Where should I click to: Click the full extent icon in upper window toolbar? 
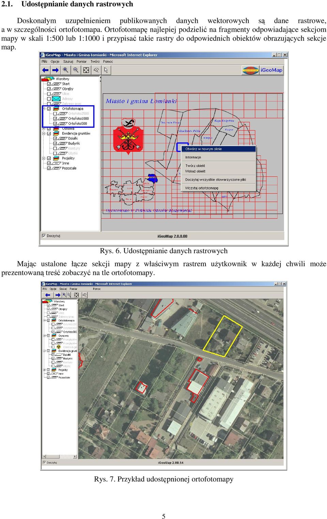[x=86, y=70]
